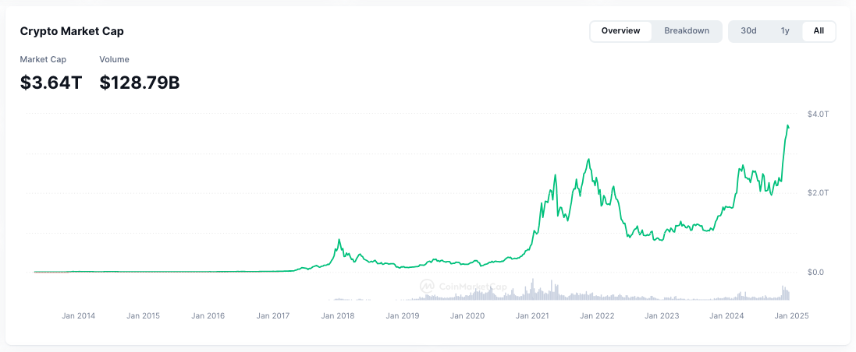Click the 2021 volume bars

(563, 290)
